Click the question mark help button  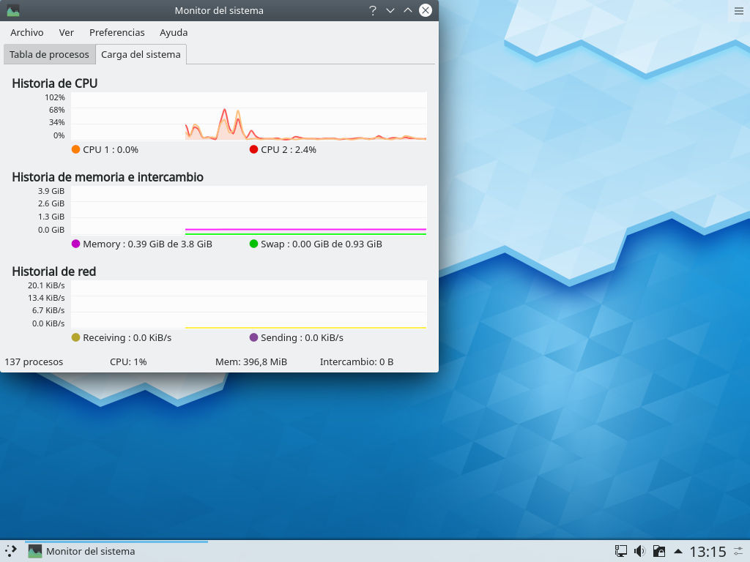[x=373, y=10]
